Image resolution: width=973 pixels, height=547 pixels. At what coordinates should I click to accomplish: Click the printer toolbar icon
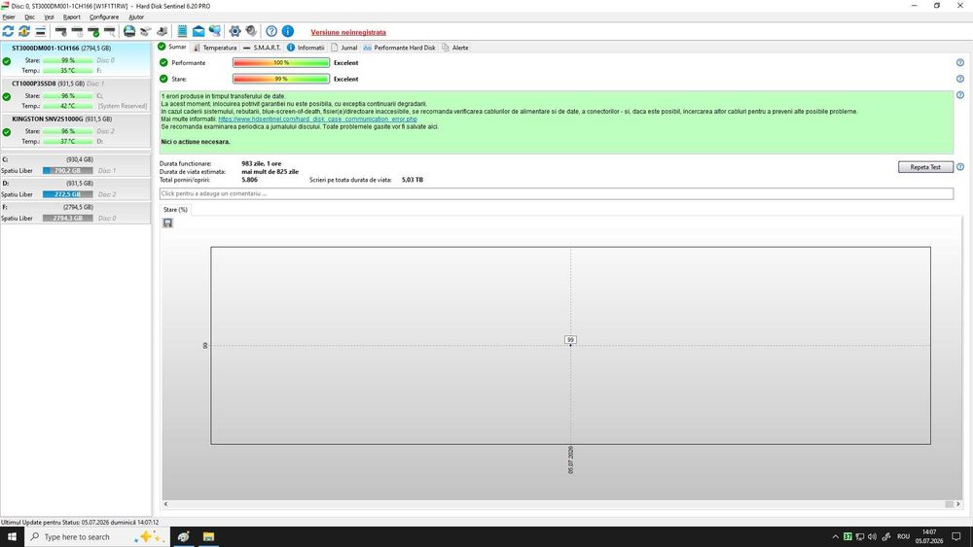162,31
